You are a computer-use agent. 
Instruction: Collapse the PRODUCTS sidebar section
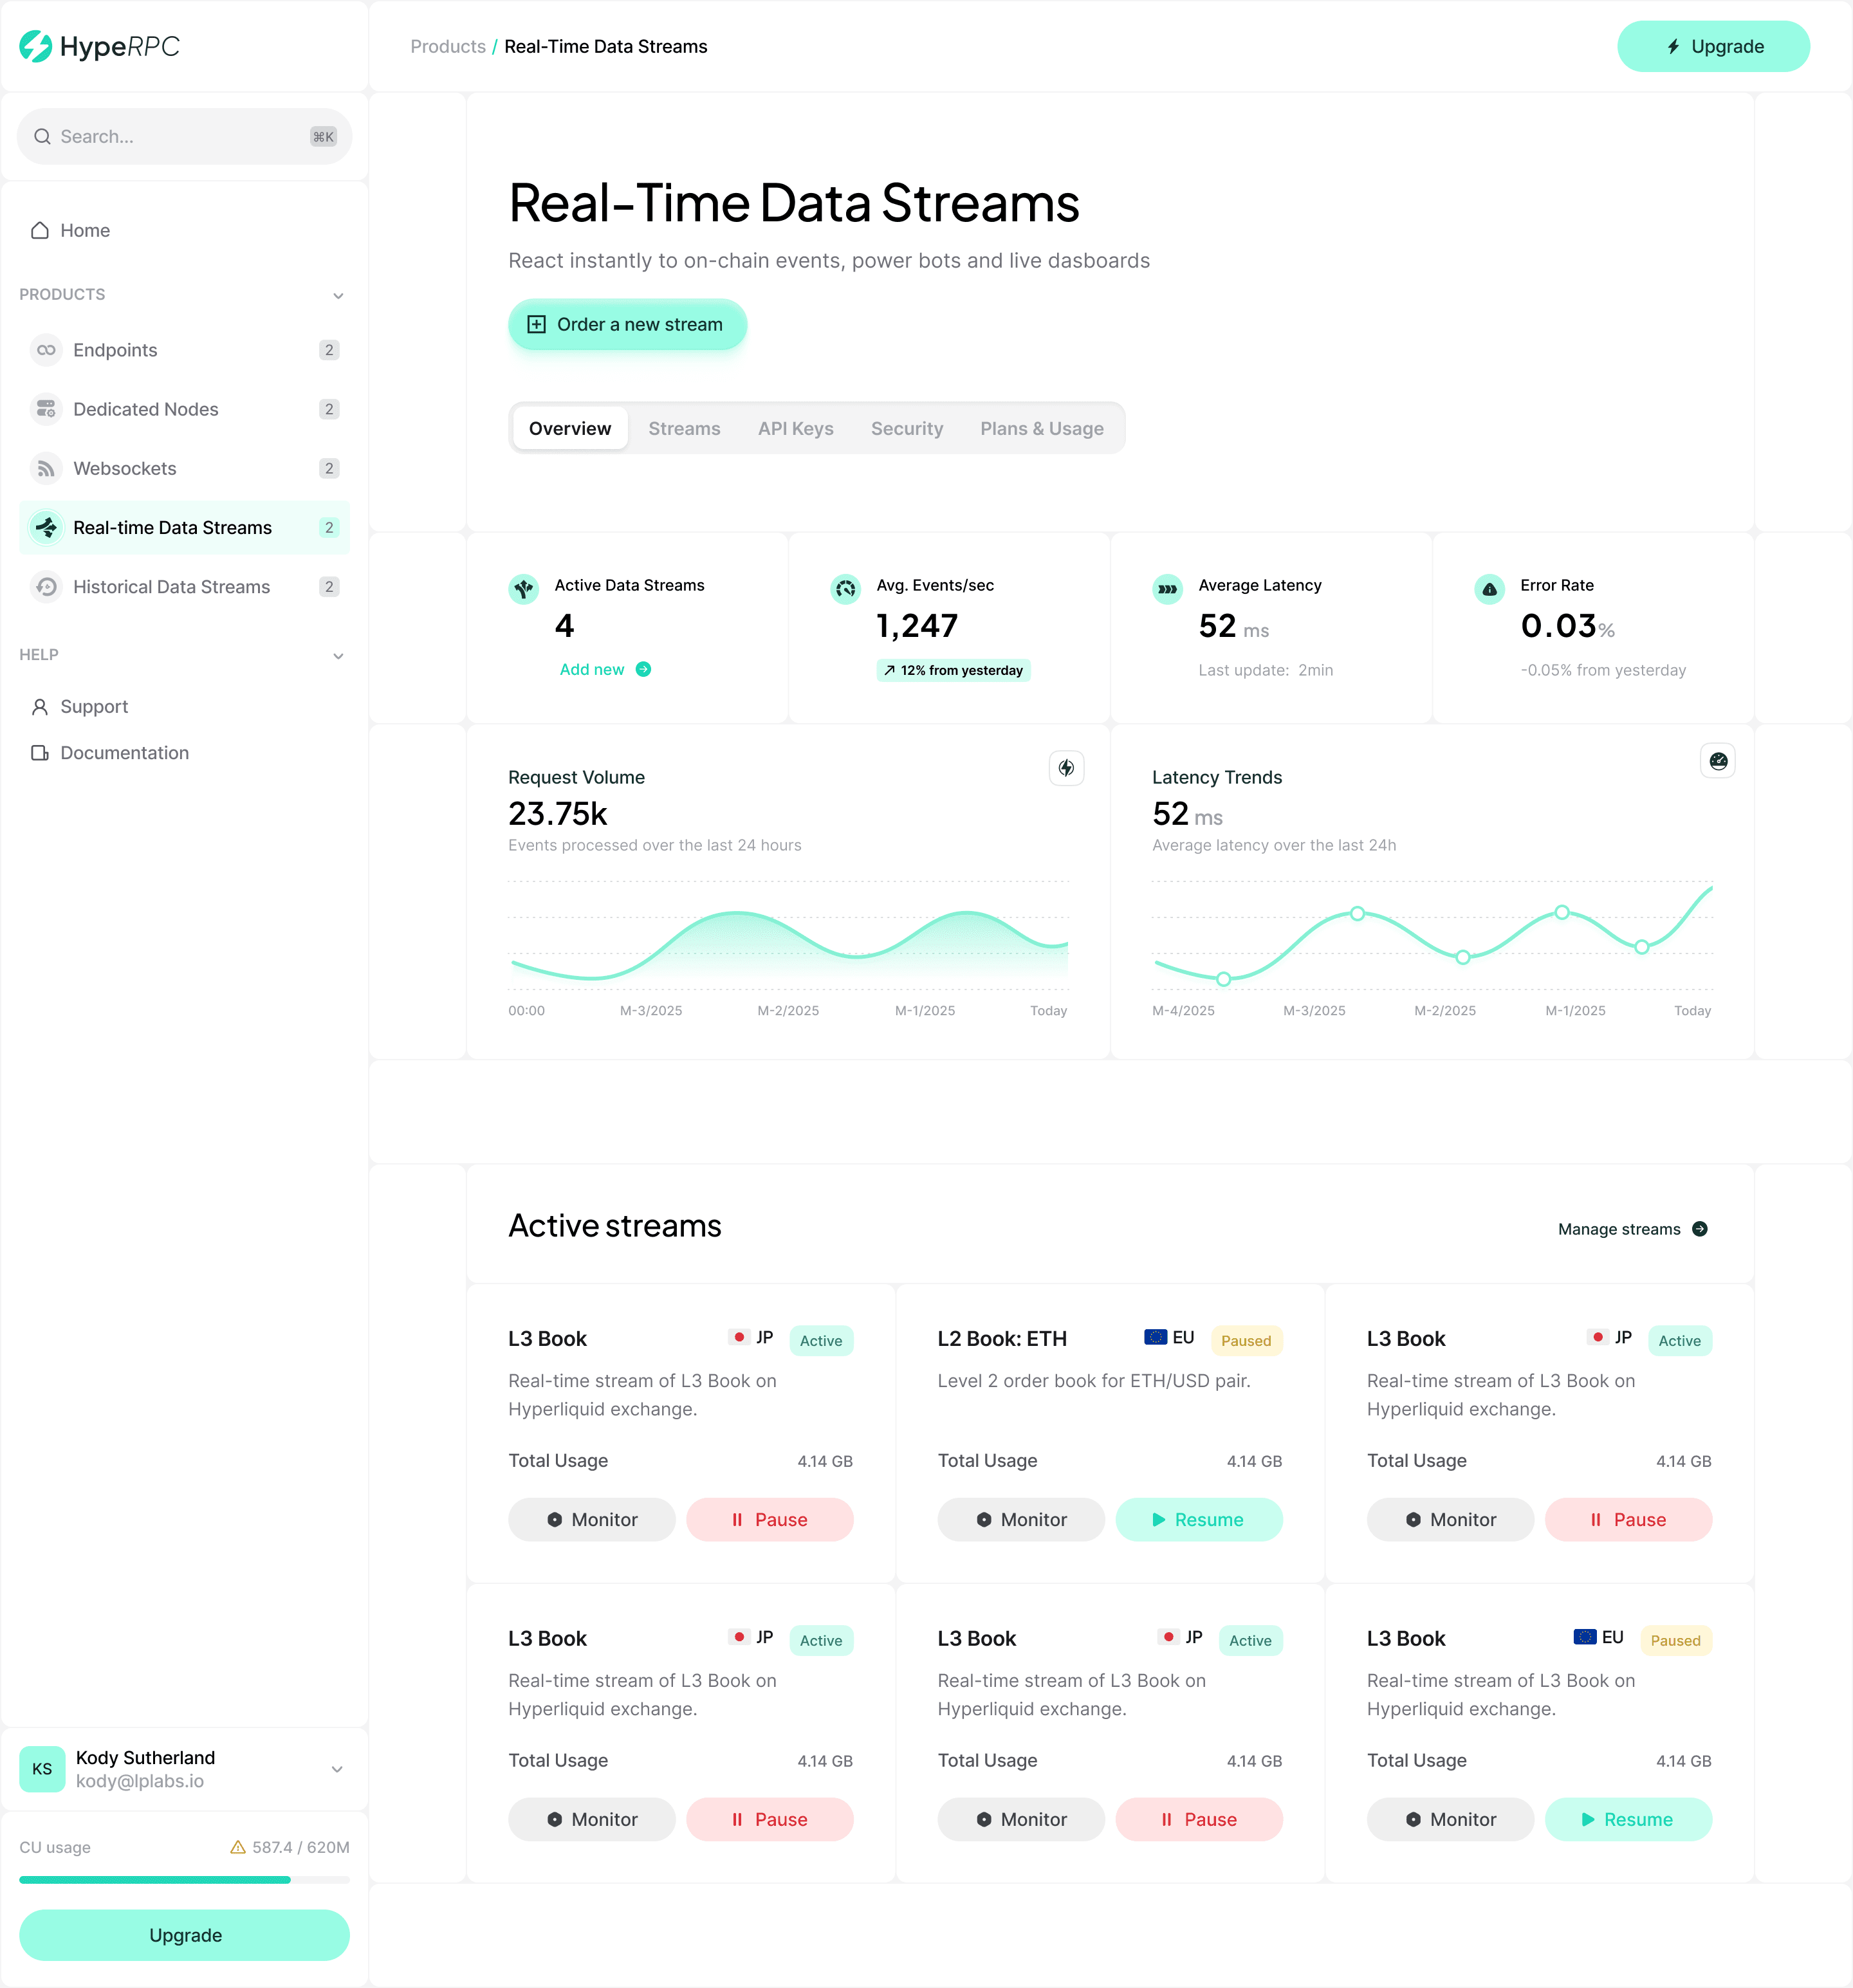click(x=338, y=295)
